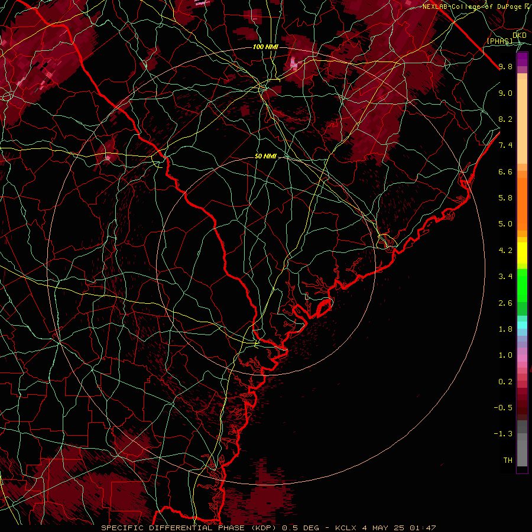This screenshot has height=532, width=532.
Task: Click the 5.8 value on color scale
Action: tap(505, 198)
